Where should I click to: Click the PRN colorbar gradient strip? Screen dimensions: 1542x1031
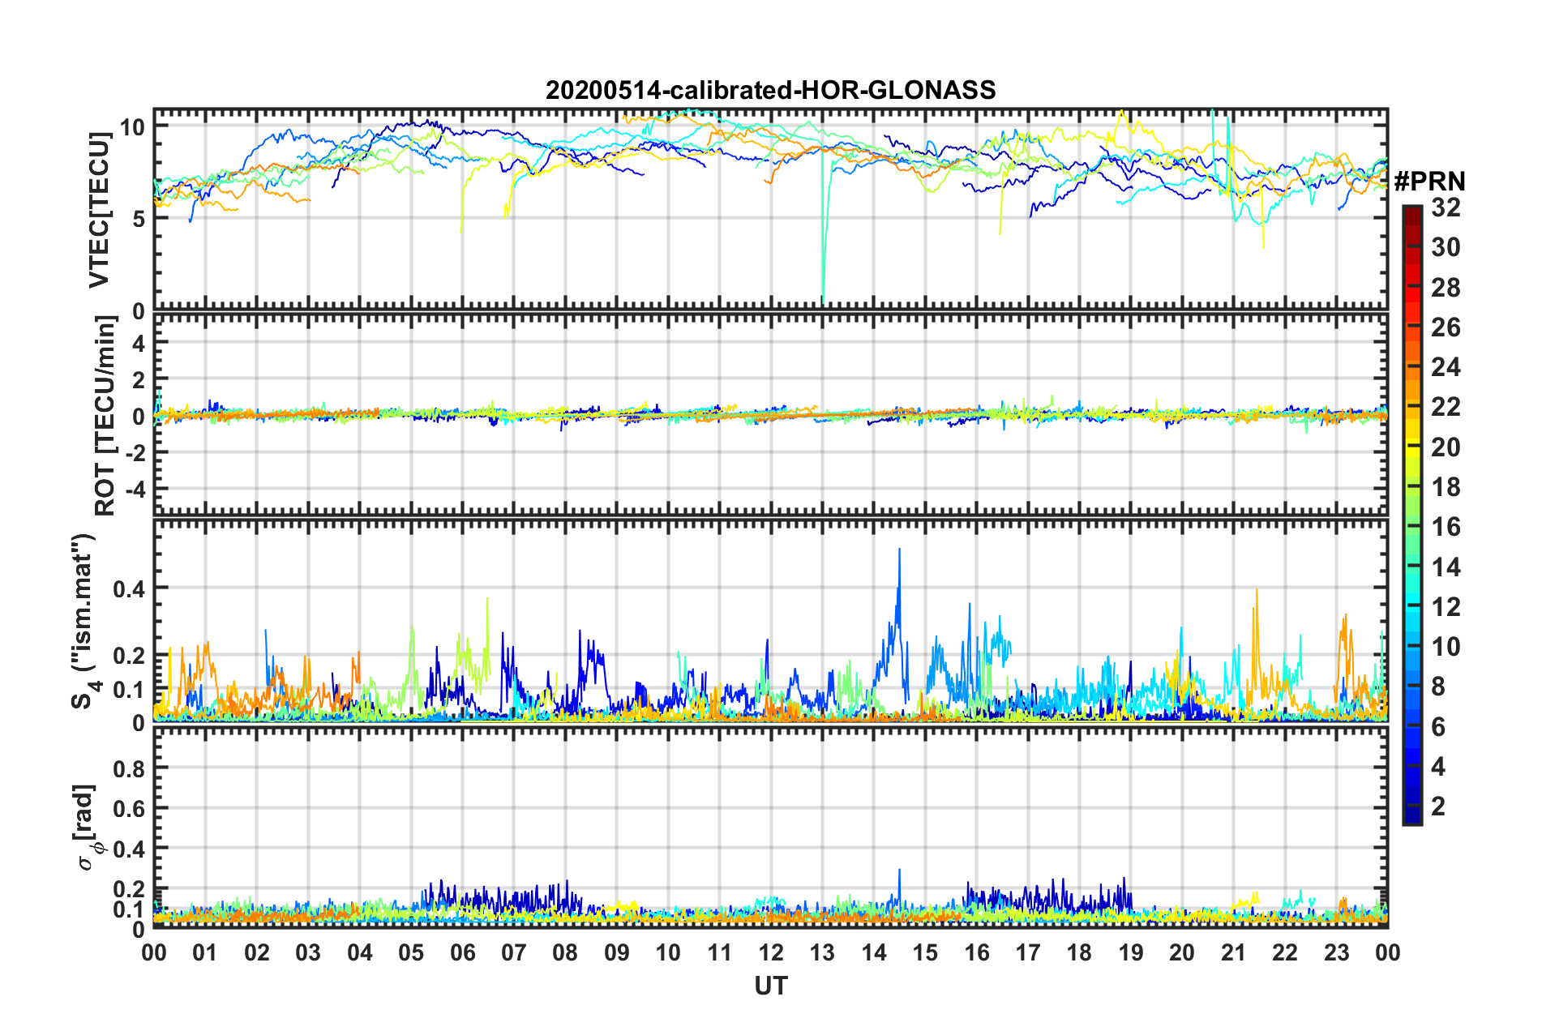click(x=1412, y=515)
